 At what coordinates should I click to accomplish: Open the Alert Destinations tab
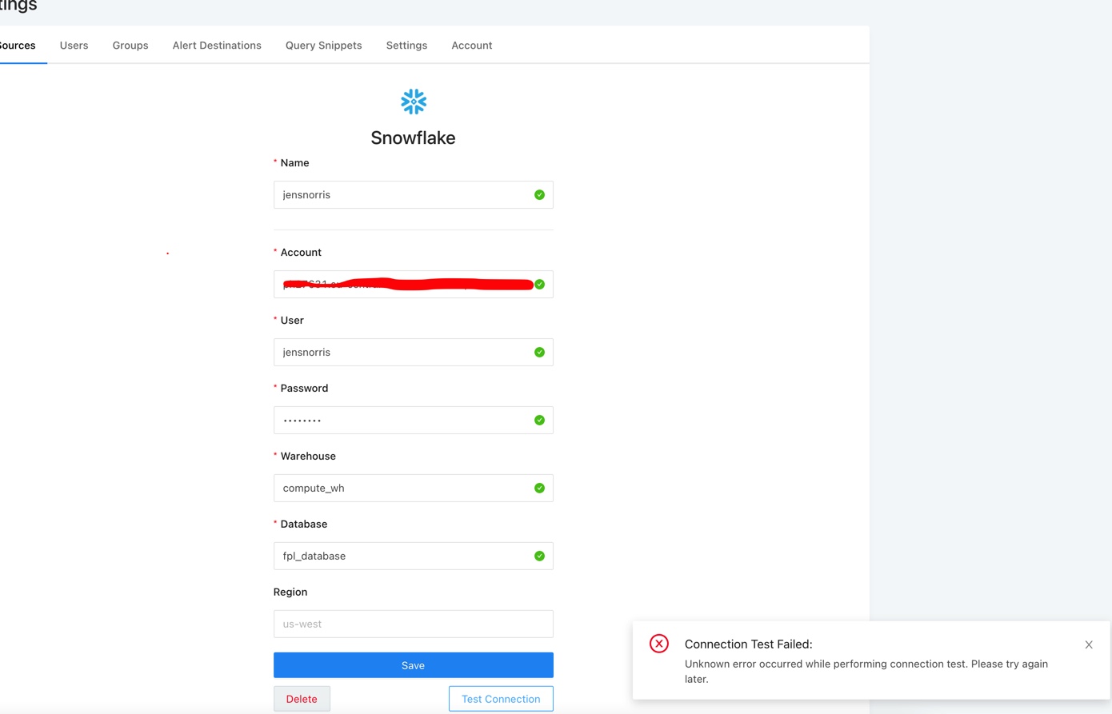[217, 46]
